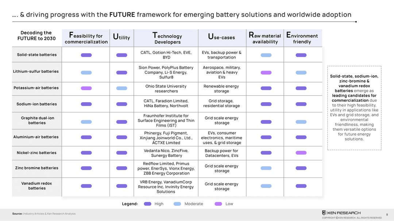The height and width of the screenshot is (221, 394).
Task: Click the Source Industry Articles footer text
Action: (44, 214)
